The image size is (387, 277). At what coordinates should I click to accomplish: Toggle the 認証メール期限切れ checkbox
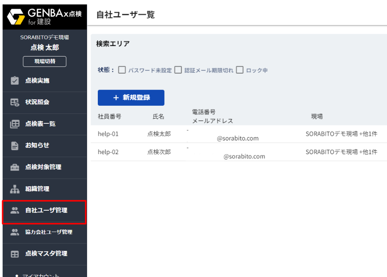(x=178, y=70)
